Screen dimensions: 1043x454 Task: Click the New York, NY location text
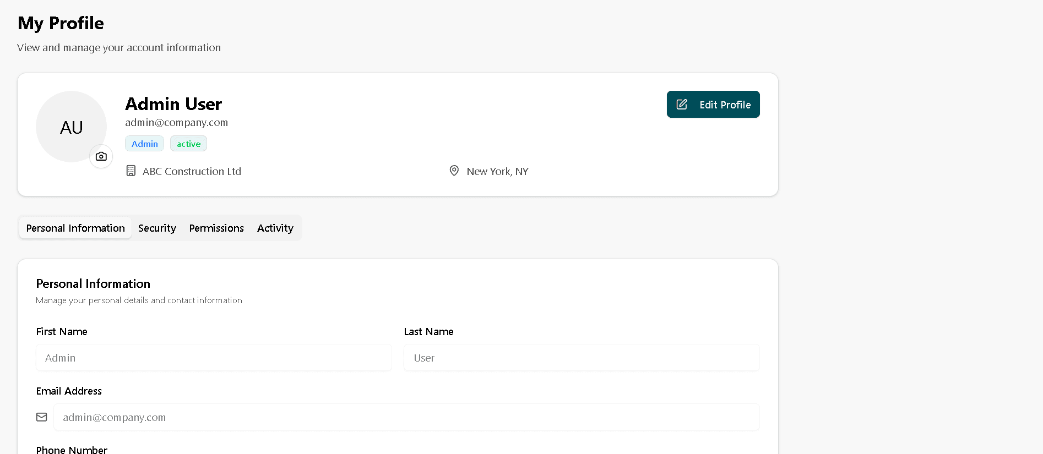tap(497, 171)
